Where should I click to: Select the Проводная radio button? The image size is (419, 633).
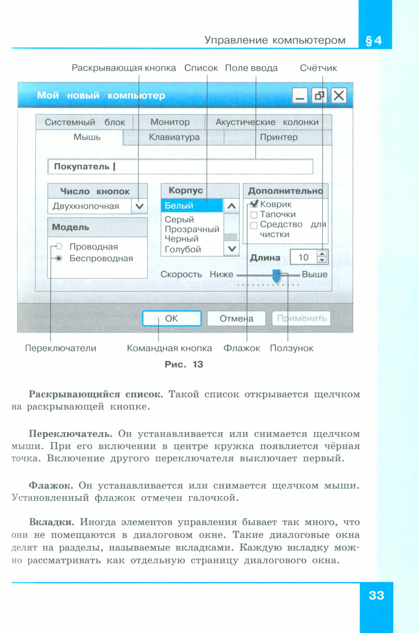coord(59,246)
